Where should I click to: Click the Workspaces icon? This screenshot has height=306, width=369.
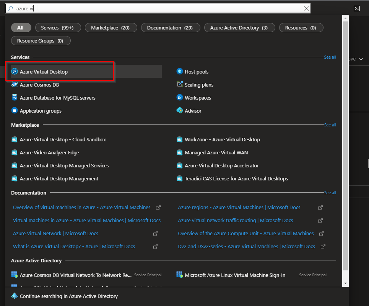(180, 97)
